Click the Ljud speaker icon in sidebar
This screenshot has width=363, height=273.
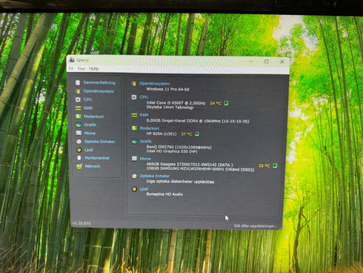click(79, 150)
